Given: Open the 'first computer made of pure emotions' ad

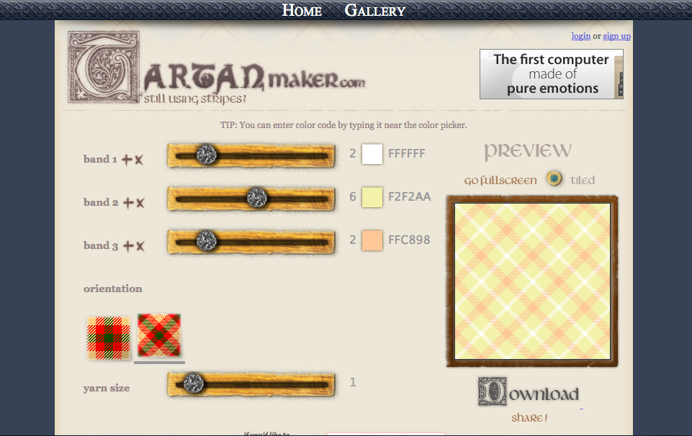Looking at the screenshot, I should point(551,74).
